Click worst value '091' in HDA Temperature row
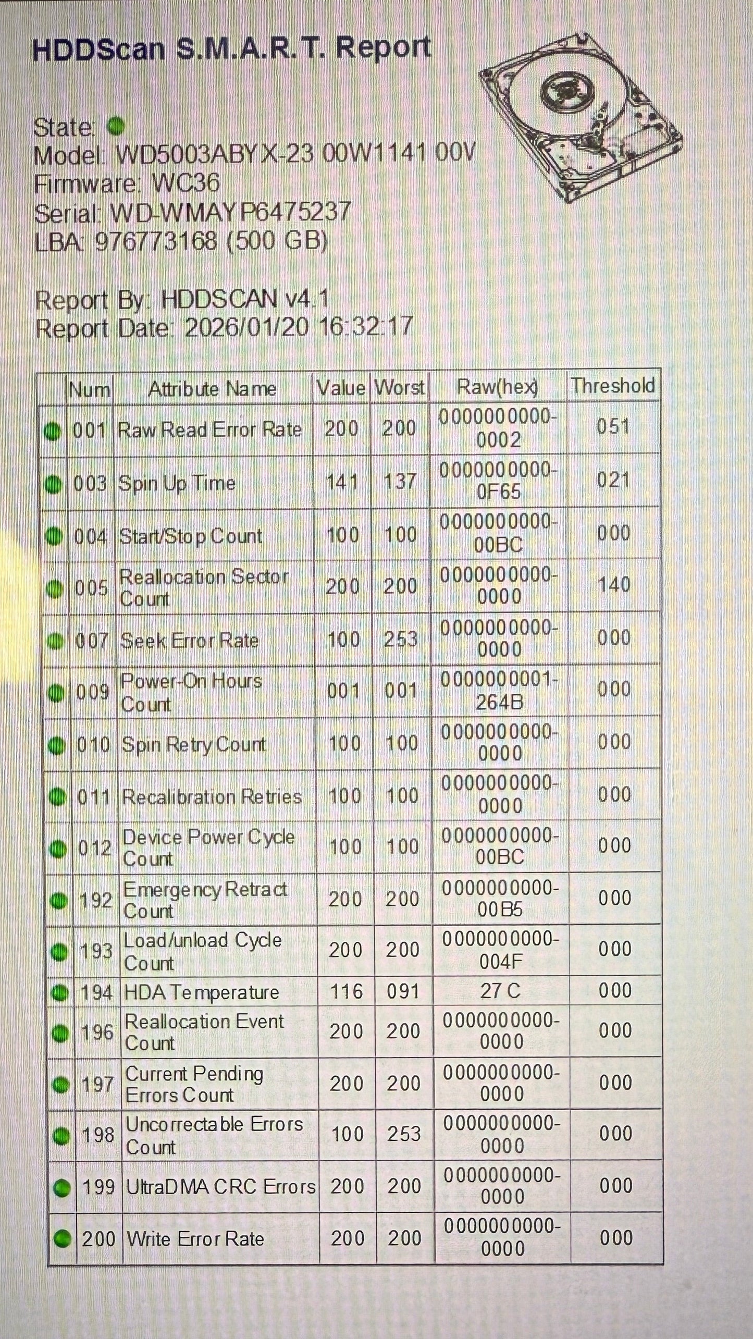This screenshot has height=1339, width=753. (x=403, y=991)
